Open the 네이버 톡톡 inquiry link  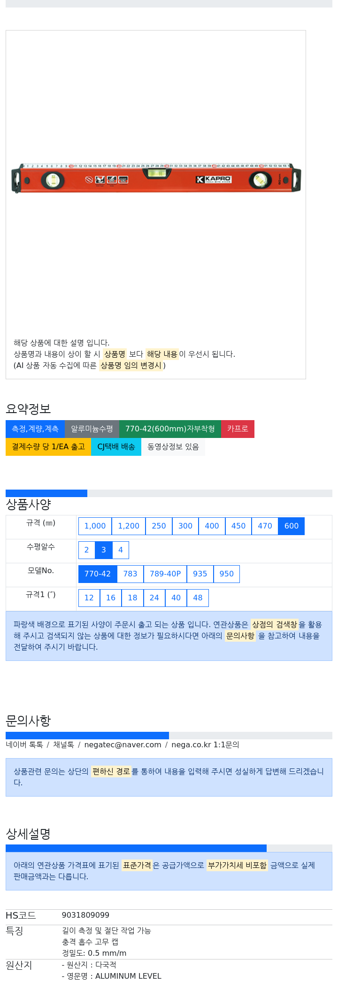(x=24, y=744)
